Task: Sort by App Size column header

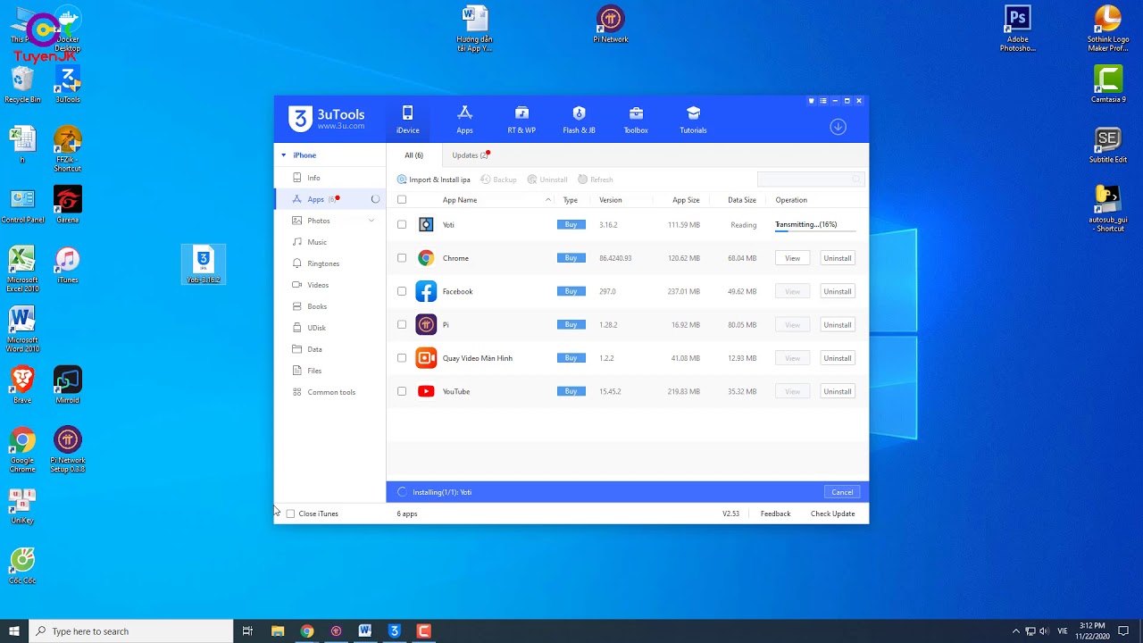Action: [686, 200]
